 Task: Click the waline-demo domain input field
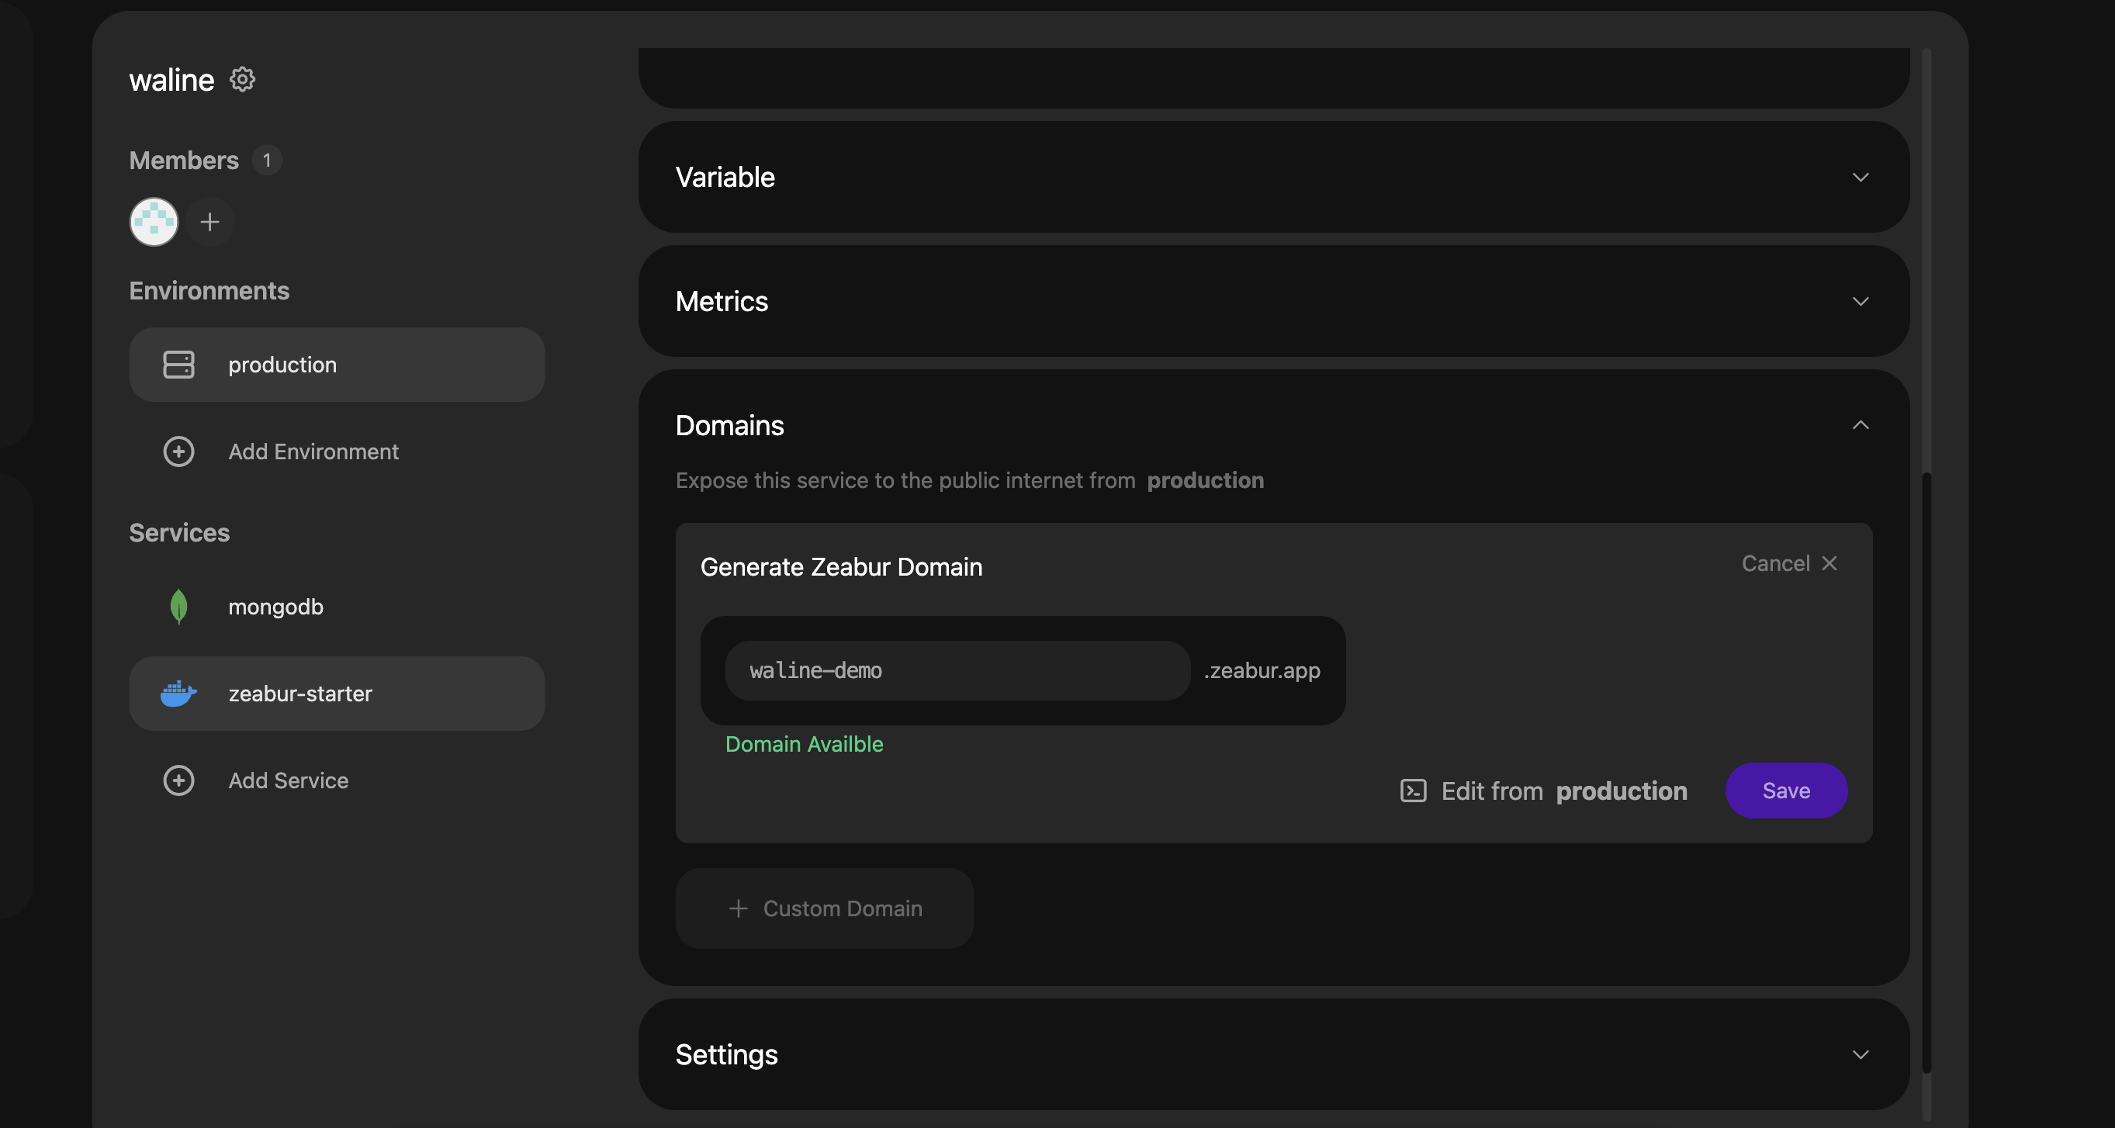(957, 671)
